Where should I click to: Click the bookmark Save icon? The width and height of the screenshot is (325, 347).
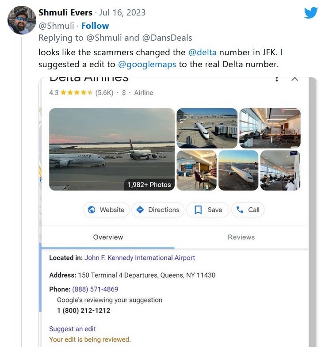coord(198,210)
